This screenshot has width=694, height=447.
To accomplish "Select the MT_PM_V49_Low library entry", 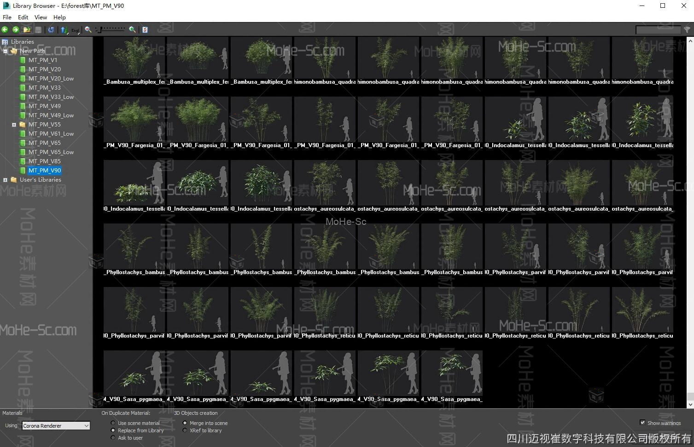I will (x=51, y=115).
